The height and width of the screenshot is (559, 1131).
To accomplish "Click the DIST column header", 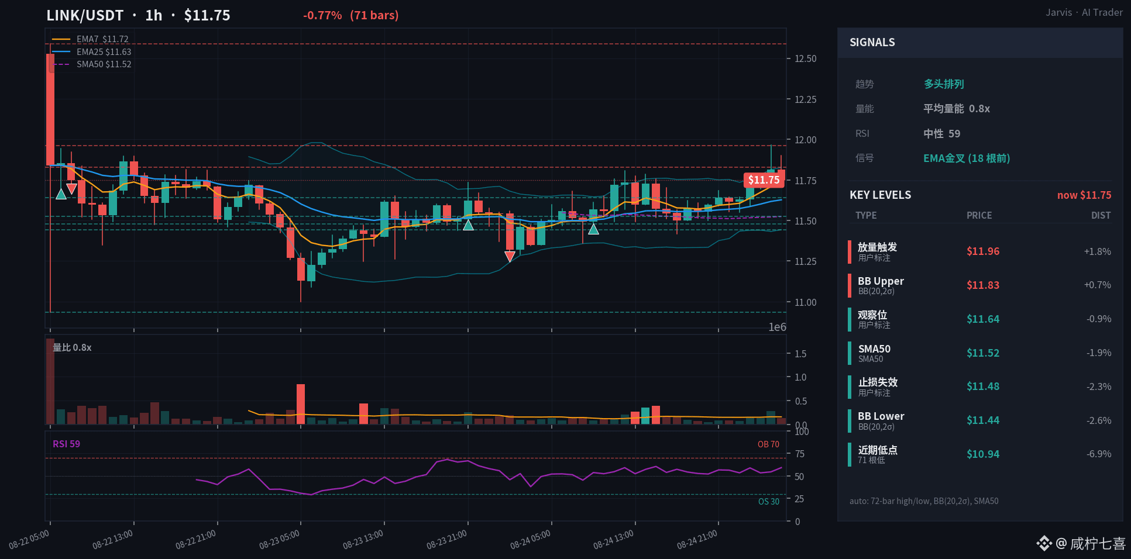I will (x=1101, y=216).
